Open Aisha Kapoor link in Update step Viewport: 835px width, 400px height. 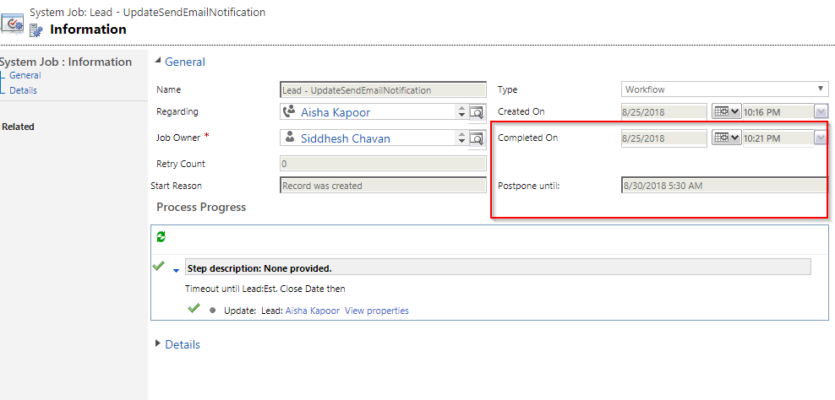pyautogui.click(x=312, y=311)
